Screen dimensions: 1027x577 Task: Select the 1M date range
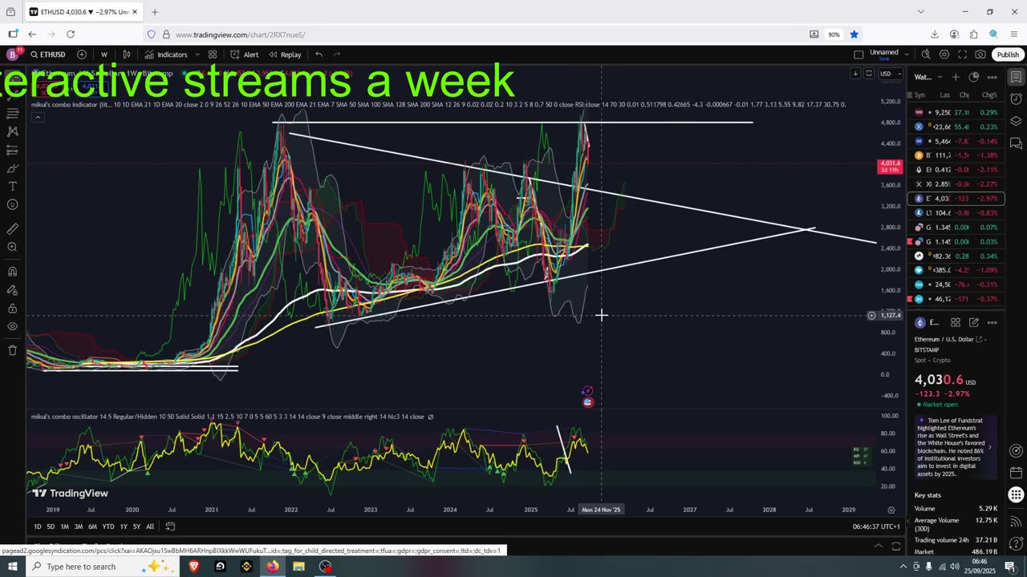(64, 527)
